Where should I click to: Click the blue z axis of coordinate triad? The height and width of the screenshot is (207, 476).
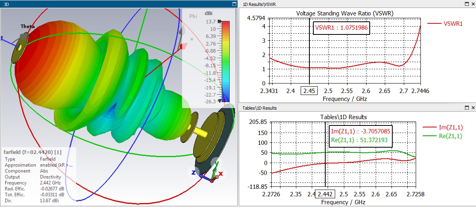point(193,173)
